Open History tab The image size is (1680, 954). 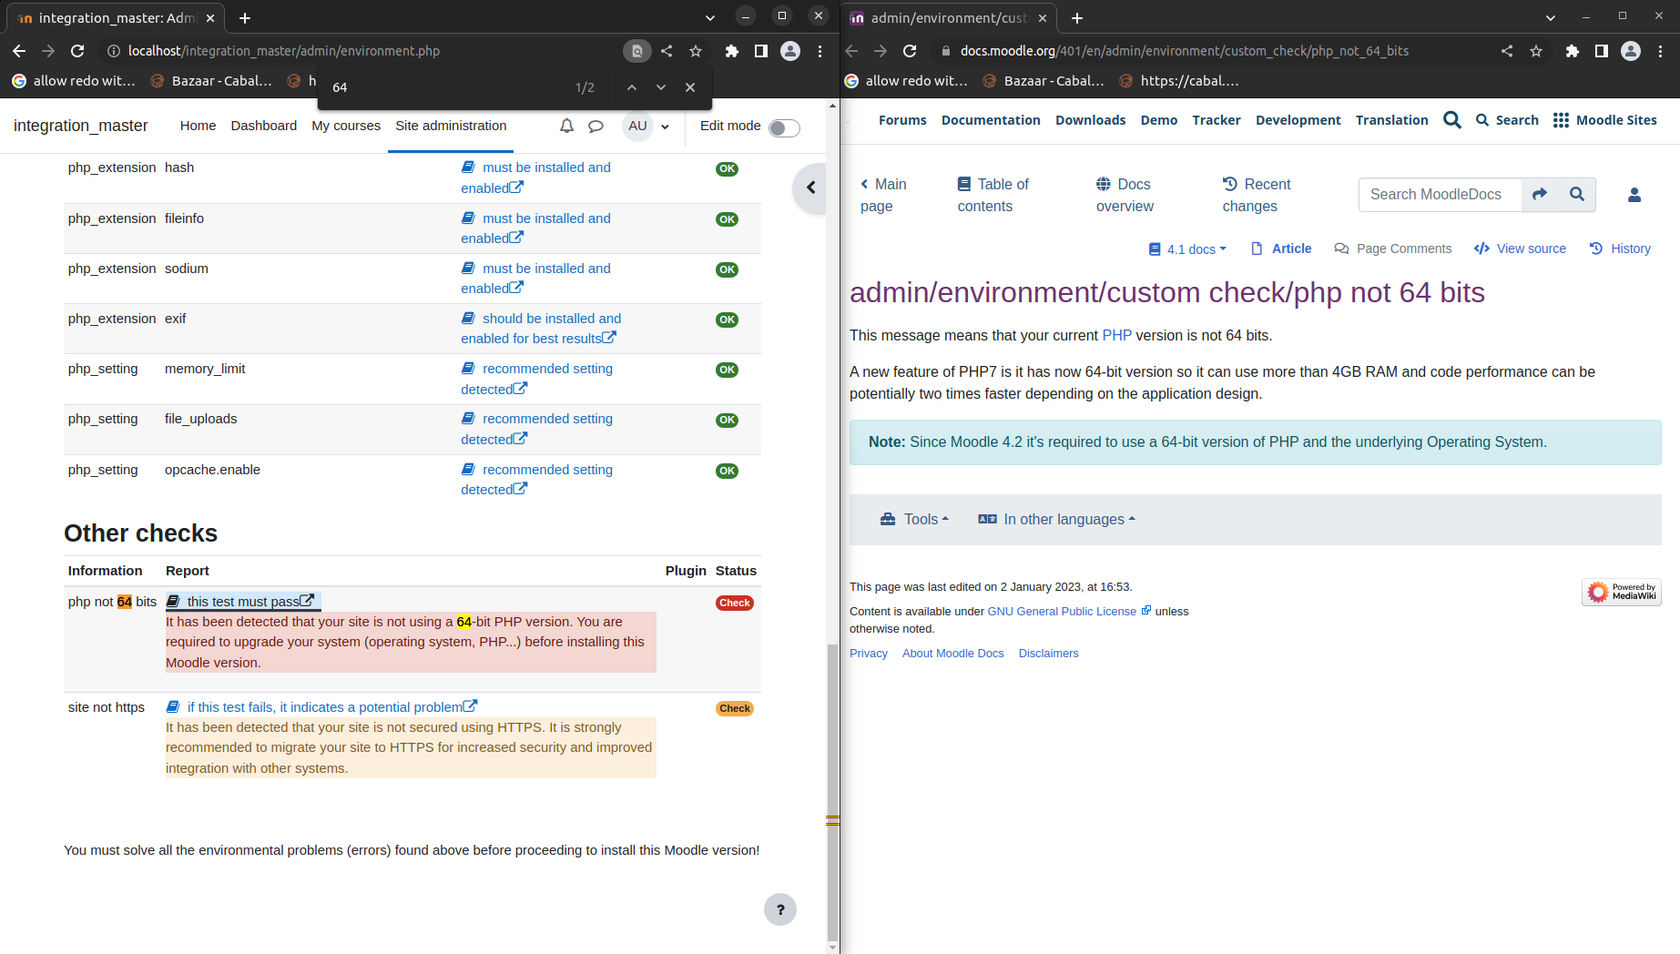pos(1620,249)
